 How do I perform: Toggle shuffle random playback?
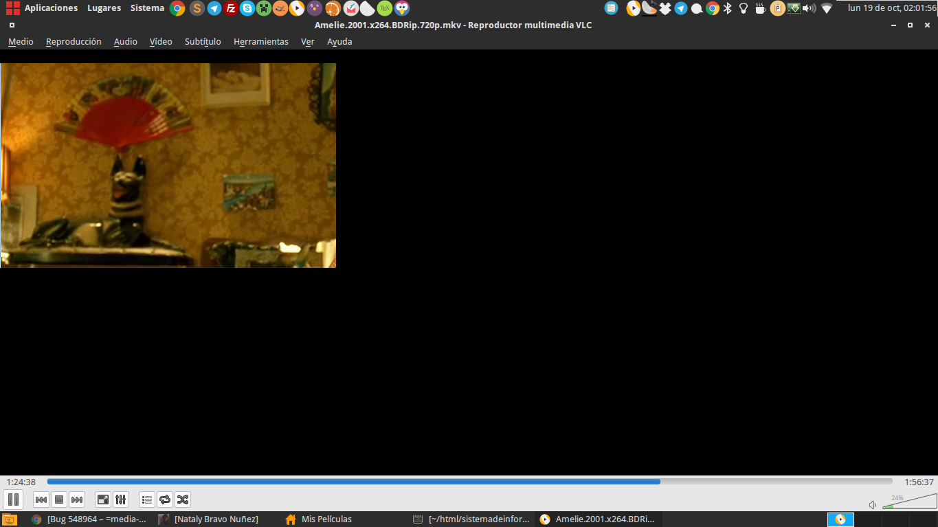point(182,500)
